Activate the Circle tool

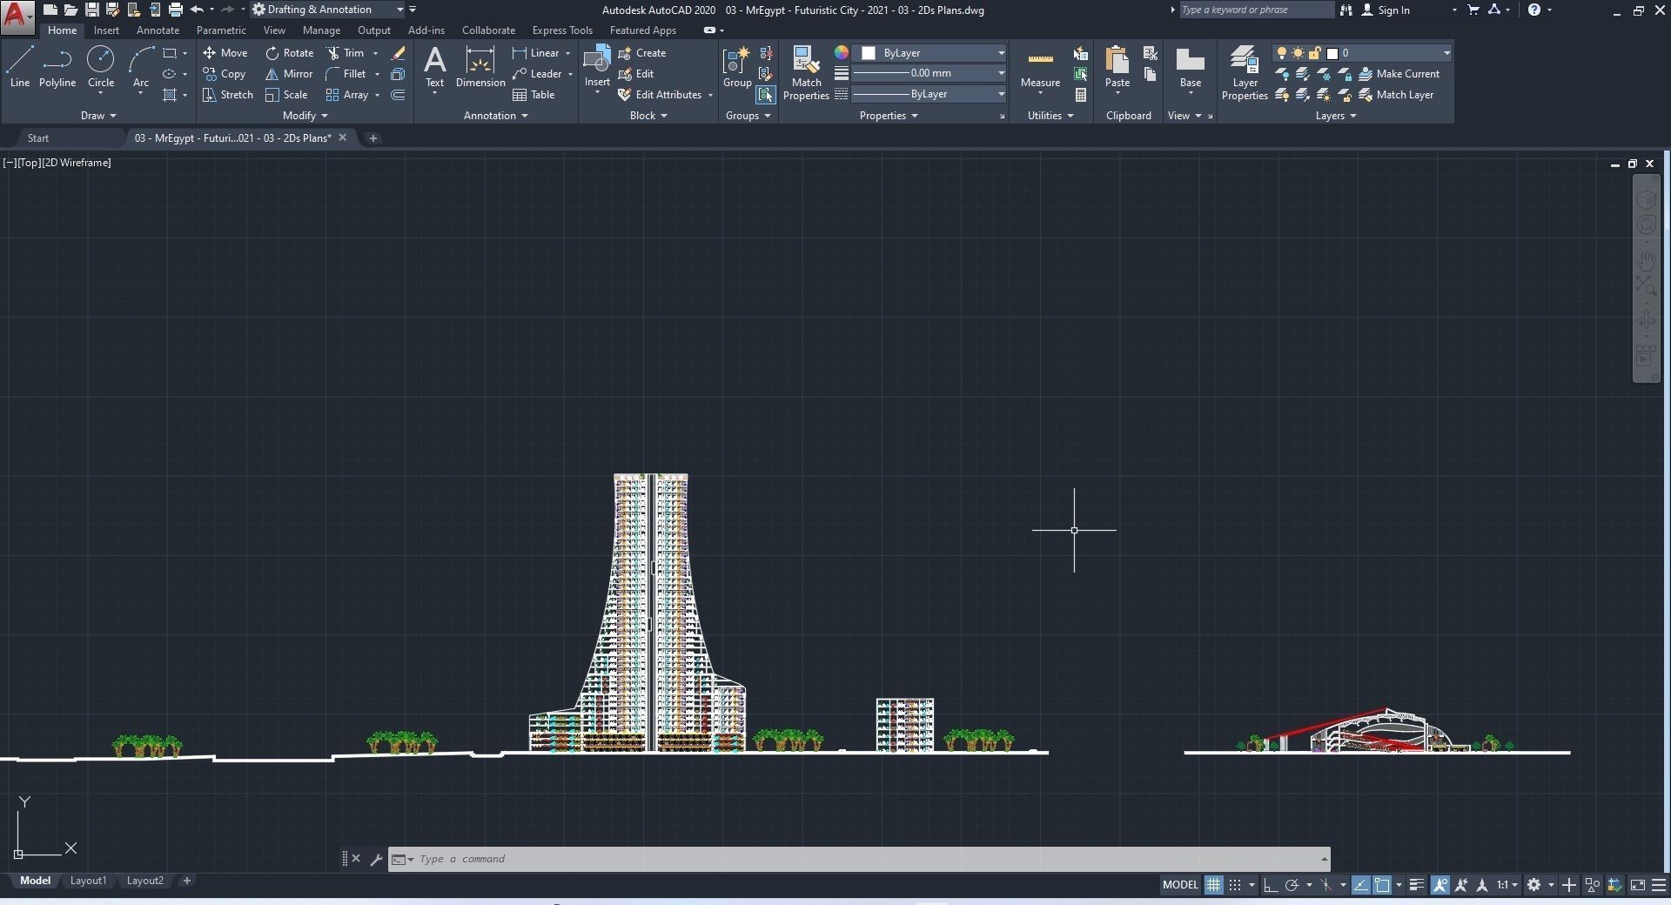101,67
